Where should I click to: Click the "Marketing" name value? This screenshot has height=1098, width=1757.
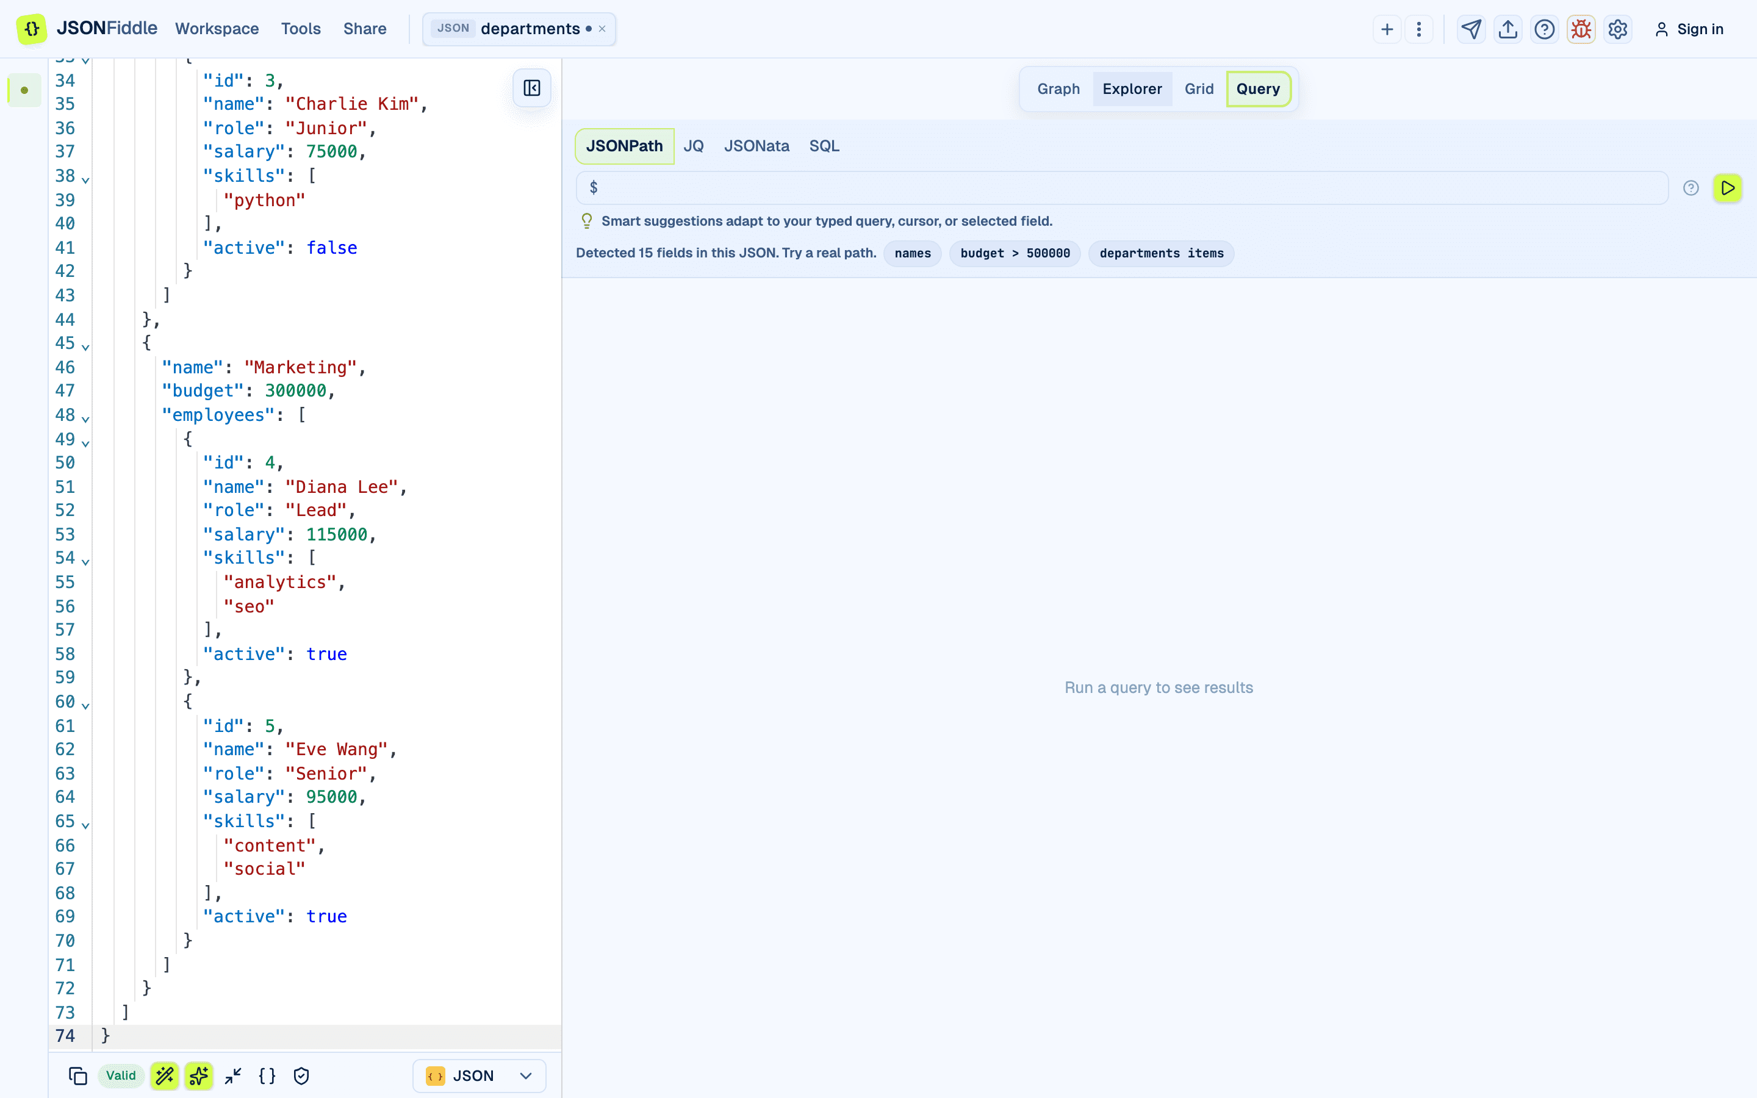[301, 367]
